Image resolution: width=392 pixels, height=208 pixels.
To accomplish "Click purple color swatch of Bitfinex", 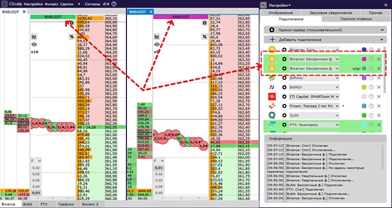I will pos(364,78).
